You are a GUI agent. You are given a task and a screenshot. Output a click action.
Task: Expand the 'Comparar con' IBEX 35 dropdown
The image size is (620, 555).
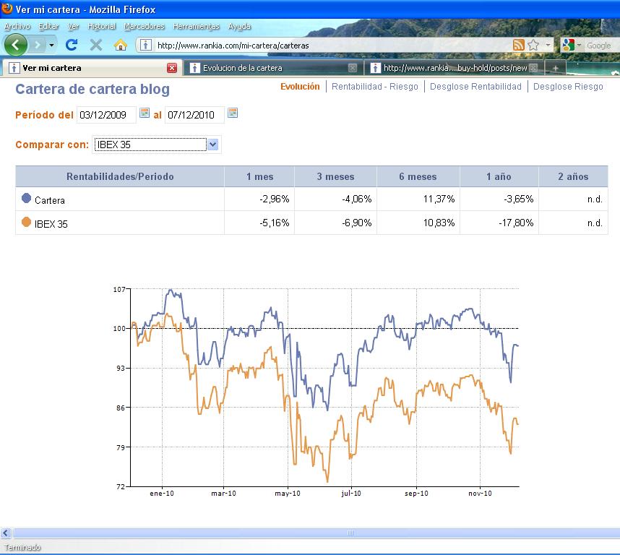[212, 145]
